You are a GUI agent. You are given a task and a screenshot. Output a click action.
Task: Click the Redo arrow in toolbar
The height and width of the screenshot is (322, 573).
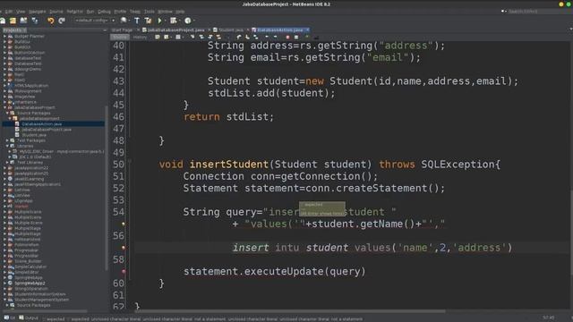point(62,21)
